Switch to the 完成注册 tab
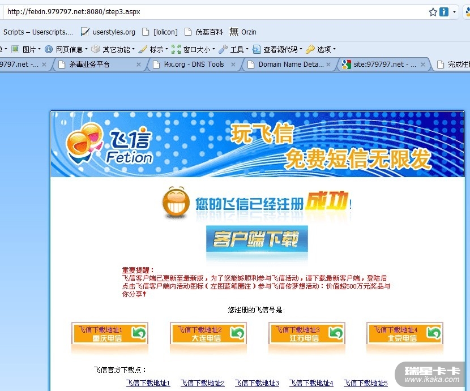Viewport: 470px width, 391px height. click(453, 65)
